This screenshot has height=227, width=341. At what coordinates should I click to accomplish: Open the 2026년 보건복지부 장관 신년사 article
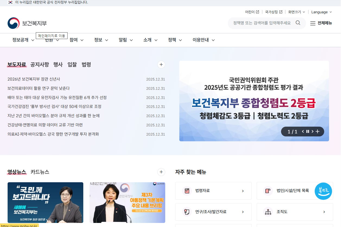[x=34, y=79]
